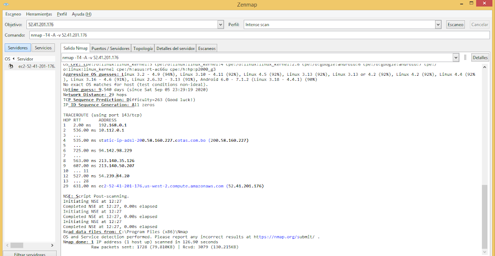495x256 pixels.
Task: Click the output pane scroll up arrow
Action: click(x=485, y=67)
